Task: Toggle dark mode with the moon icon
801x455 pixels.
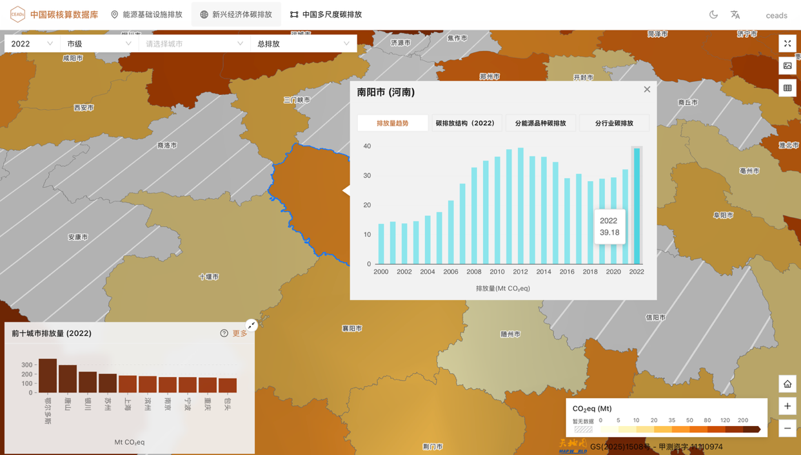Action: coord(713,15)
